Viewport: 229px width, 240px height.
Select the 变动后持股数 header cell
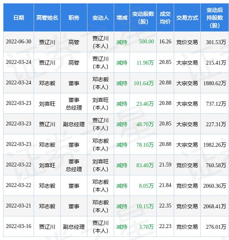(215, 18)
